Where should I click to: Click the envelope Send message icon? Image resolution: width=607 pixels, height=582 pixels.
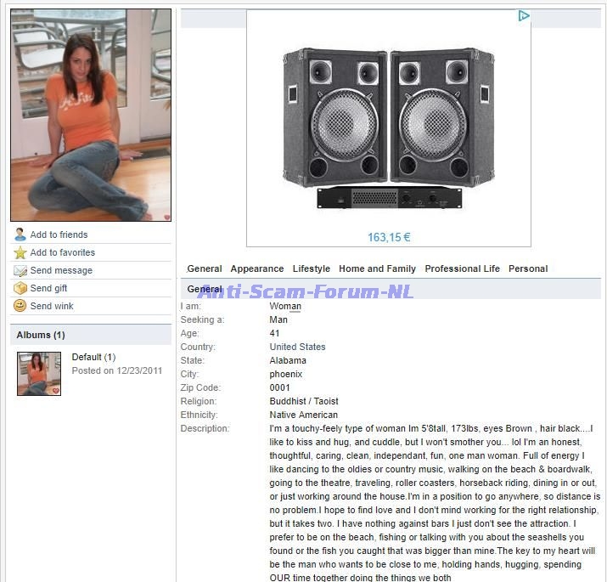coord(20,270)
